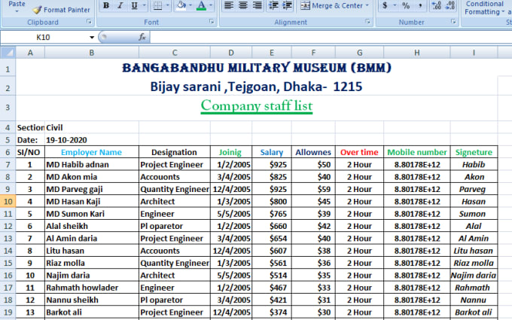Screen dimensions: 512x320
Task: Select cell Barkot ali name
Action: (92, 312)
